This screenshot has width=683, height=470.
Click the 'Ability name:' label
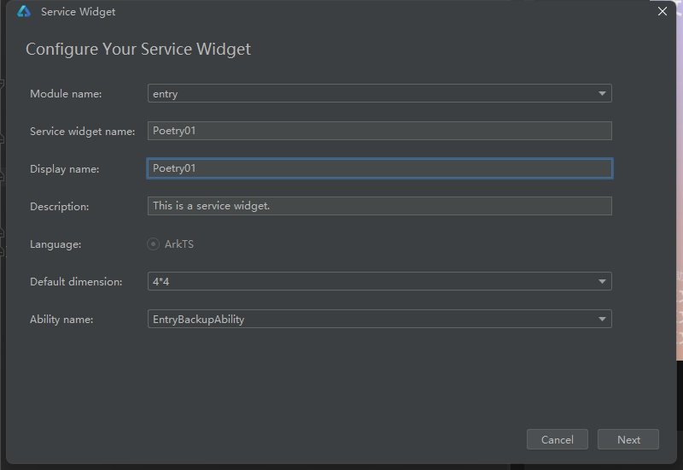point(61,320)
